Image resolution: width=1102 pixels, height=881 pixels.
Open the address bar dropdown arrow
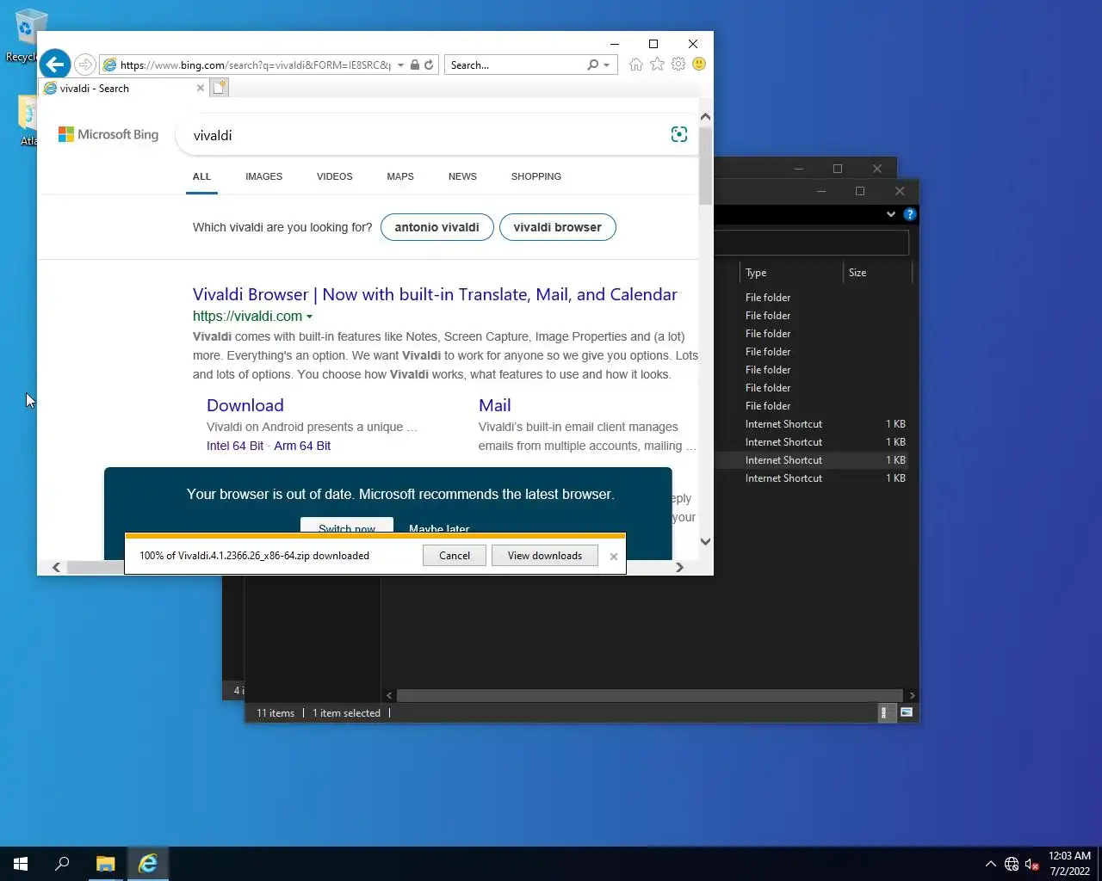[400, 65]
